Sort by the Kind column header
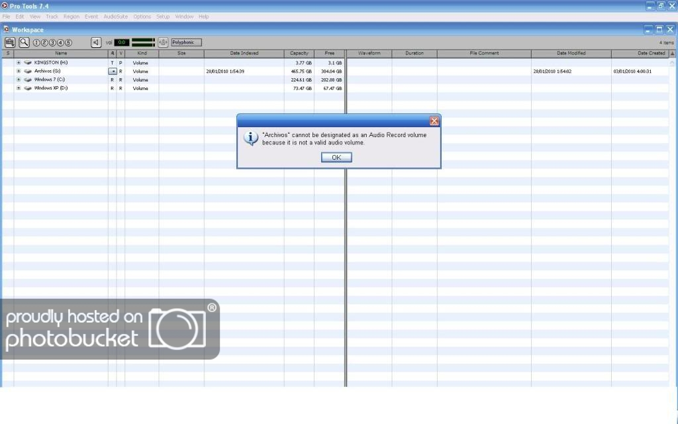Screen dimensions: 678x424 click(x=142, y=53)
